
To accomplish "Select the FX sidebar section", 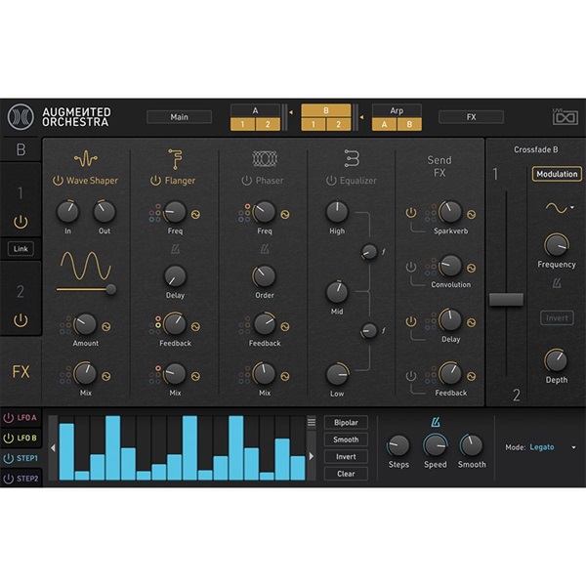I will 21,371.
